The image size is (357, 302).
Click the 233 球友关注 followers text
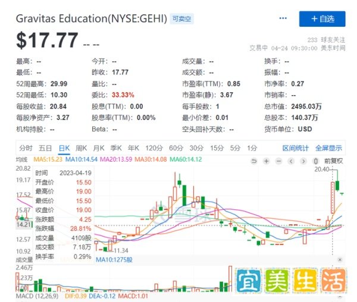tap(326, 40)
